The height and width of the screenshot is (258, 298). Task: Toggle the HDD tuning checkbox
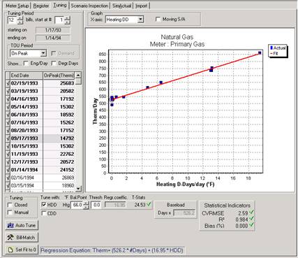[44, 205]
